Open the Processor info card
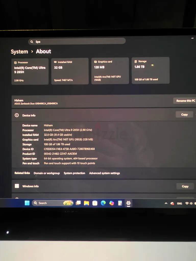The width and height of the screenshot is (196, 261). click(x=30, y=72)
